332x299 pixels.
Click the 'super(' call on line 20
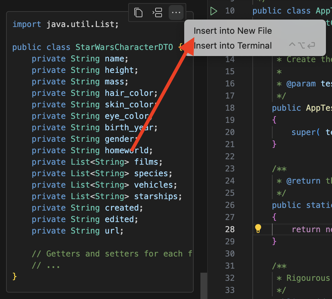306,132
